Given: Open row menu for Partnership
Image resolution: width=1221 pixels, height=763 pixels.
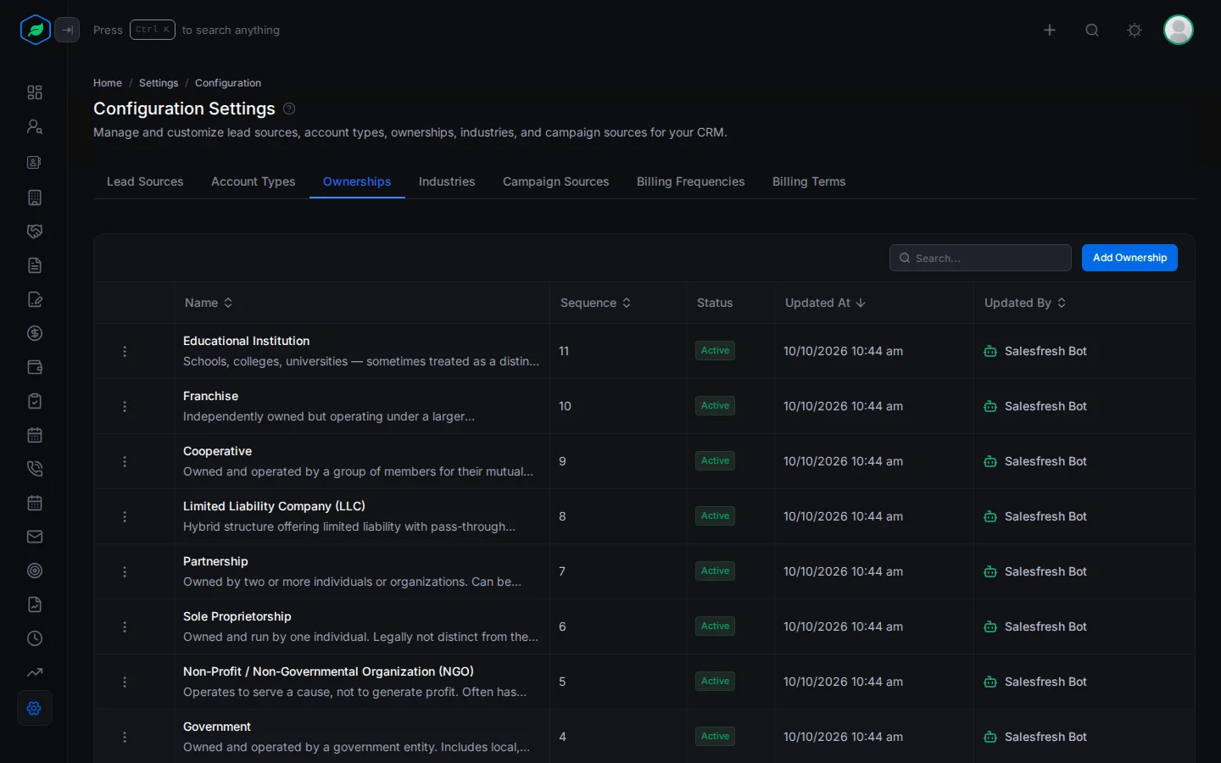Looking at the screenshot, I should pyautogui.click(x=125, y=571).
